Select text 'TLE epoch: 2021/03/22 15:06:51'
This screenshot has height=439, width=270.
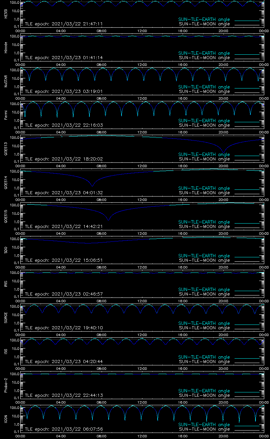(x=64, y=260)
